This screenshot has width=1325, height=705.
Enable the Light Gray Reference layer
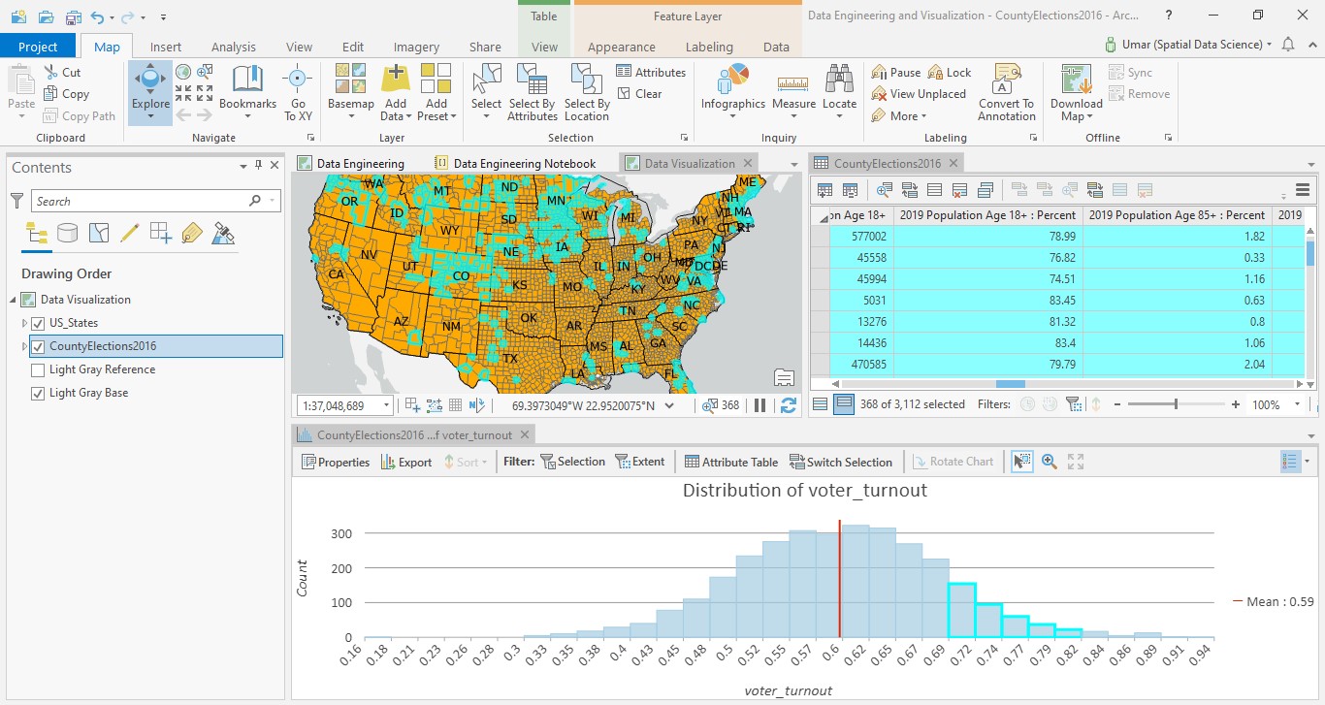coord(38,369)
